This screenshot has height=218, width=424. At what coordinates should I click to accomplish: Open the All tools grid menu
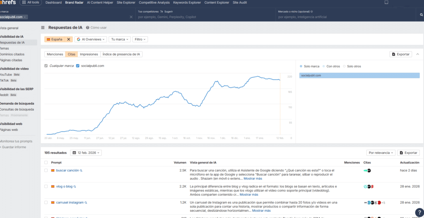(x=31, y=2)
